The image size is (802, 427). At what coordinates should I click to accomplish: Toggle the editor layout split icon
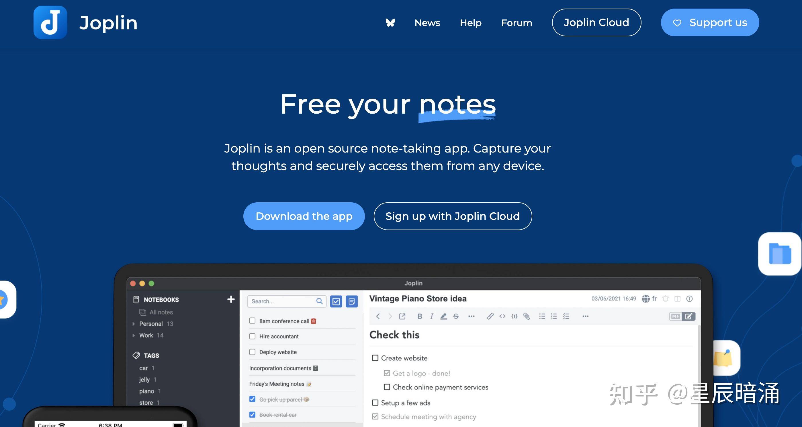click(x=678, y=299)
